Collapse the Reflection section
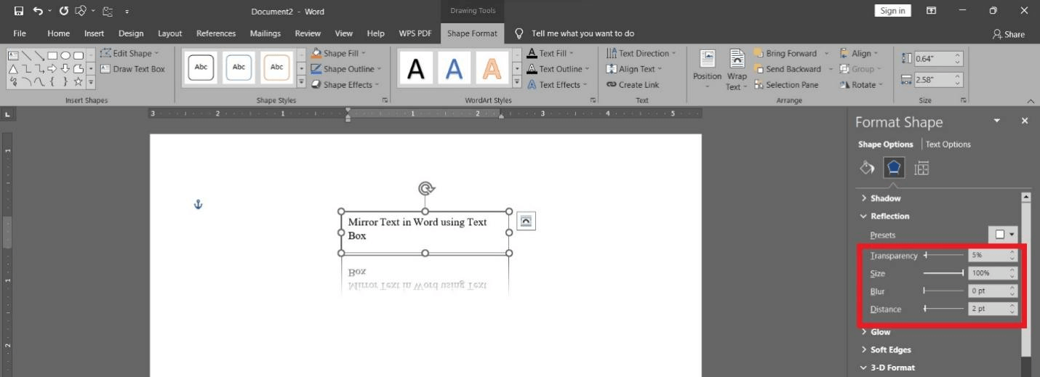This screenshot has width=1040, height=377. tap(885, 216)
